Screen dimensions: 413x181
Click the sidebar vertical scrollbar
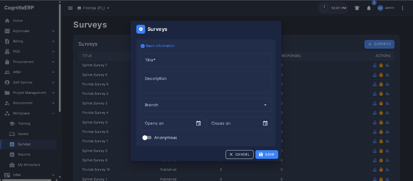click(x=60, y=58)
